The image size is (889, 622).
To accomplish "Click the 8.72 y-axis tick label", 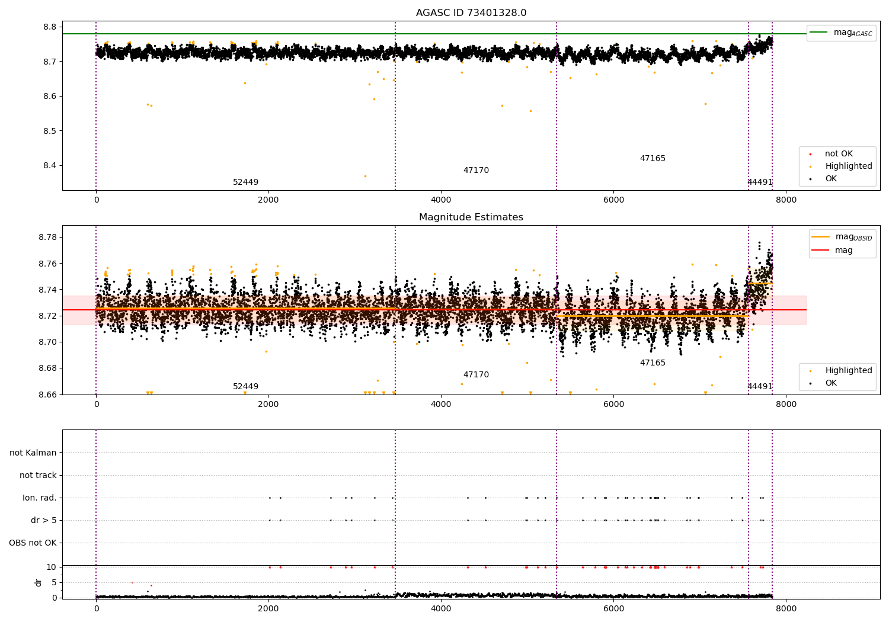I will tap(47, 316).
